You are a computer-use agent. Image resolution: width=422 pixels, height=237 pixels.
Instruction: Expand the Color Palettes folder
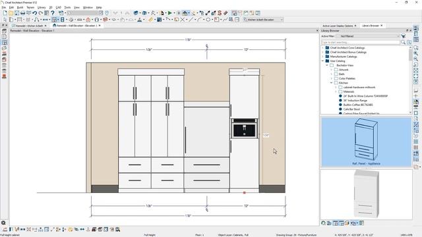[332, 78]
